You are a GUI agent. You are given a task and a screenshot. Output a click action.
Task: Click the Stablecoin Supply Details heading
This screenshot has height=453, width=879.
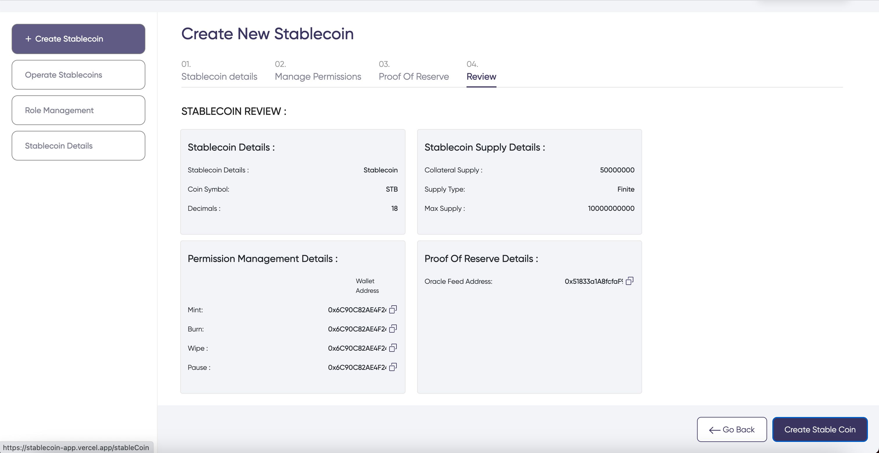pos(485,147)
